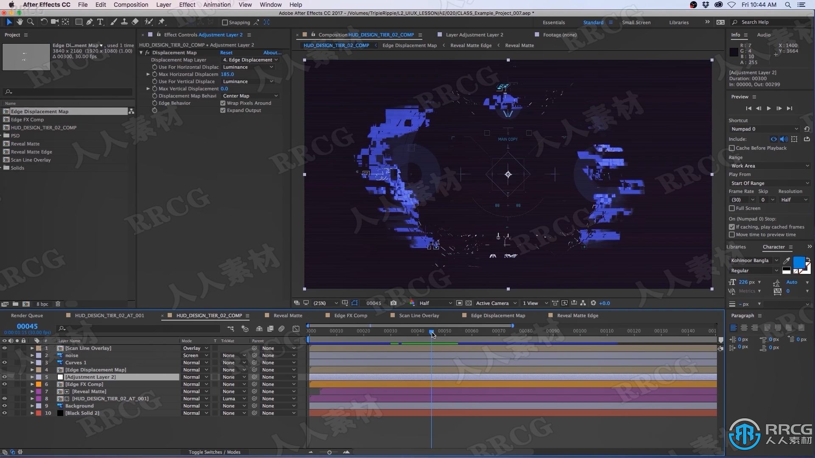Enable Wrap Pixels Around checkbox
The image size is (815, 458).
(x=223, y=103)
